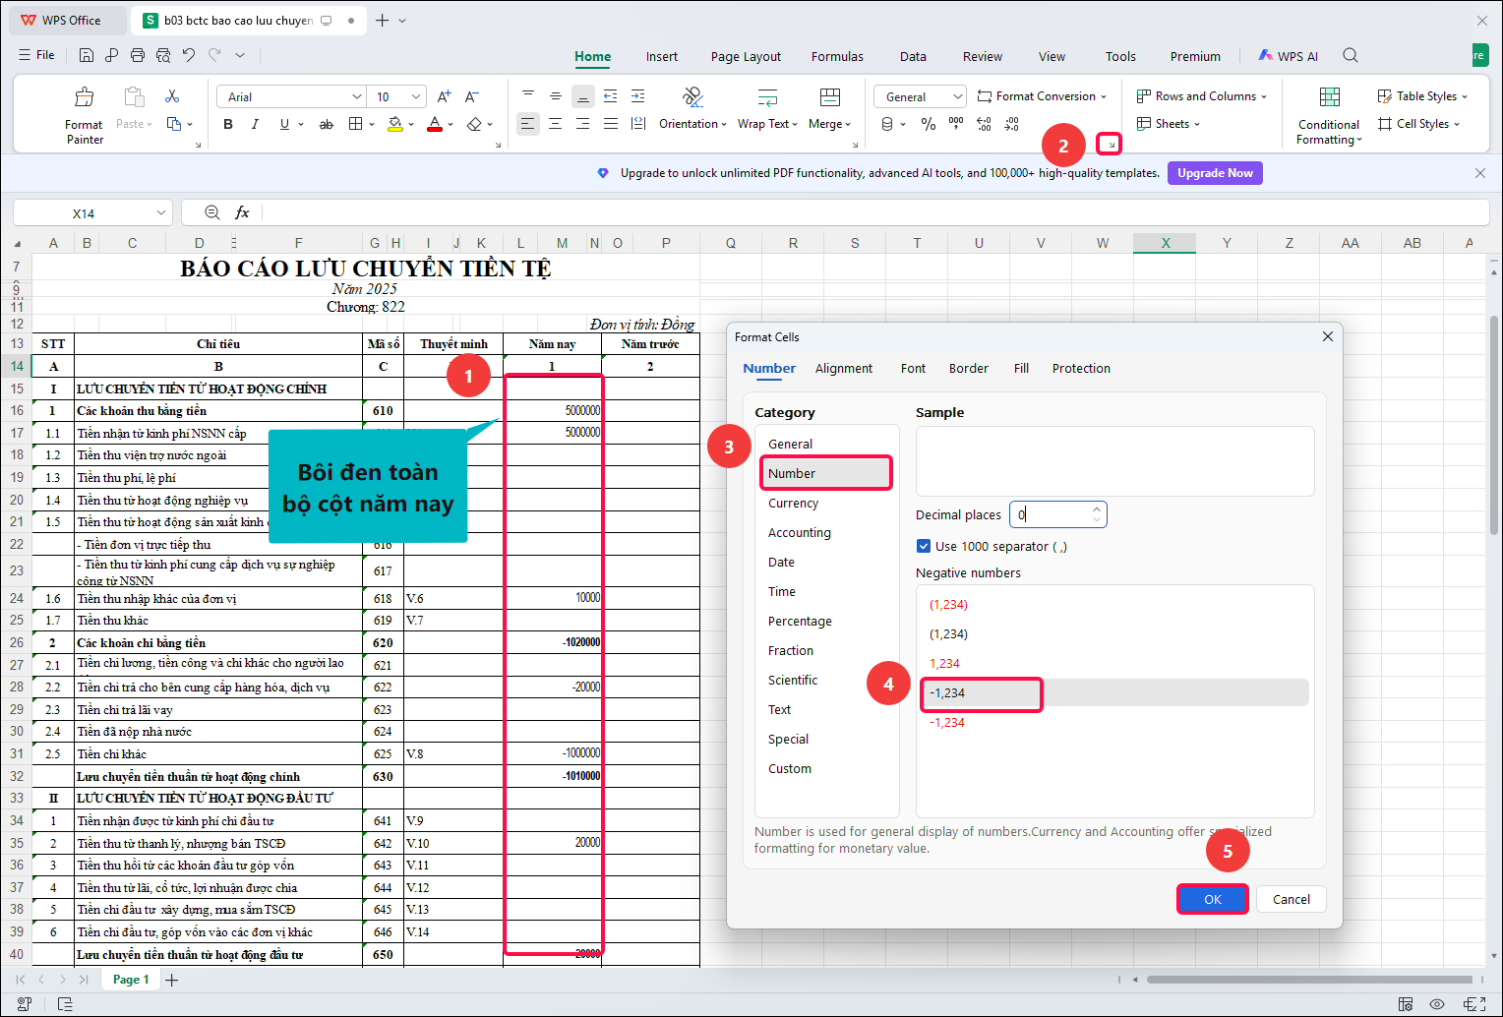
Task: Pick the yellow fill color button
Action: pos(394,124)
